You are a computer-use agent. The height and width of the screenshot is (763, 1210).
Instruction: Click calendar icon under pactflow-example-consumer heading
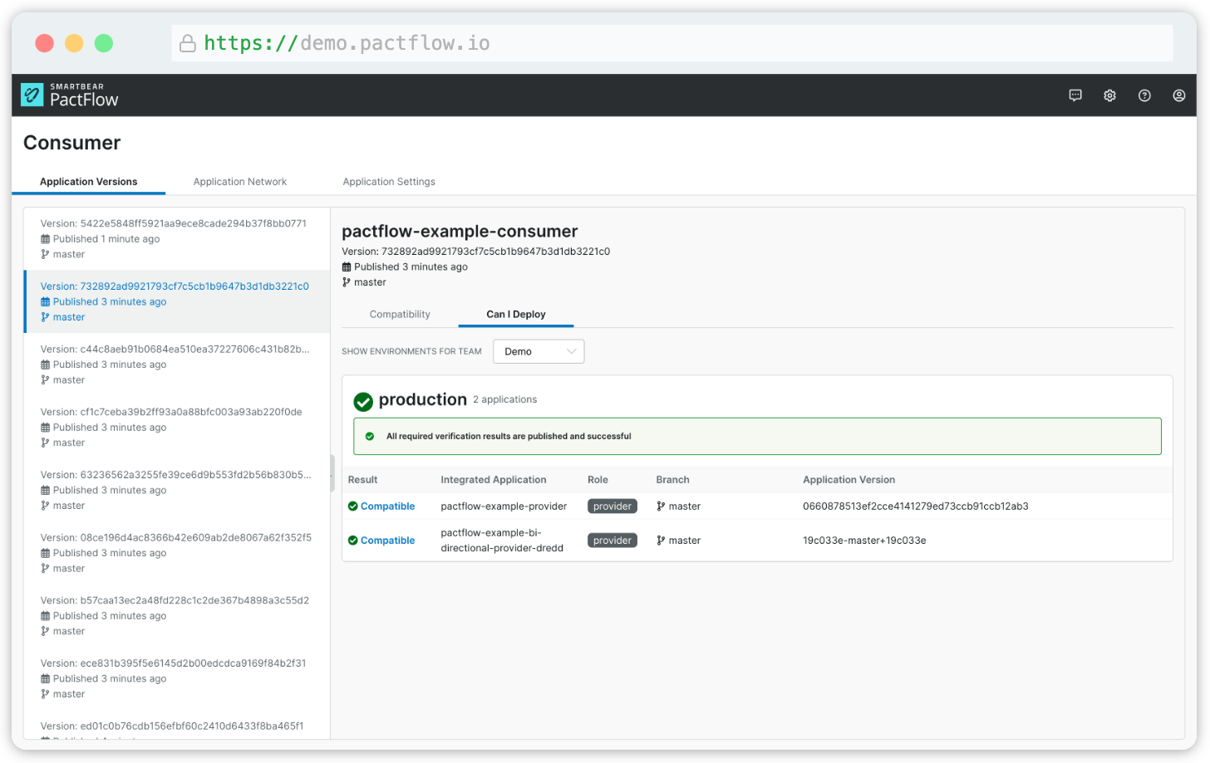click(x=347, y=267)
